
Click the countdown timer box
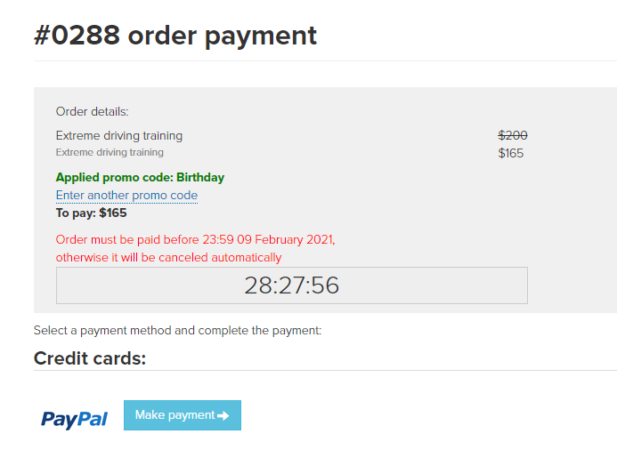[x=291, y=285]
